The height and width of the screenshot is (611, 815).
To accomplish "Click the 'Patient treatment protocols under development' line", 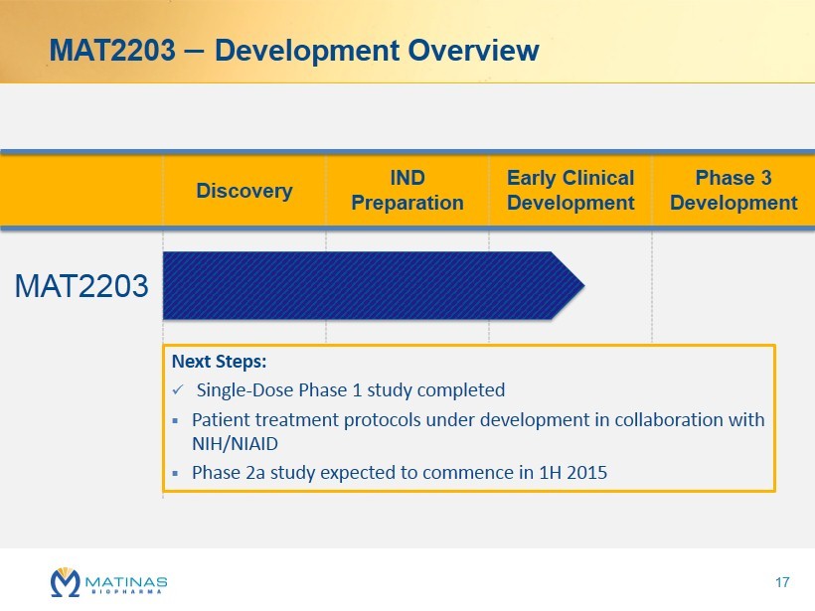I will click(478, 419).
